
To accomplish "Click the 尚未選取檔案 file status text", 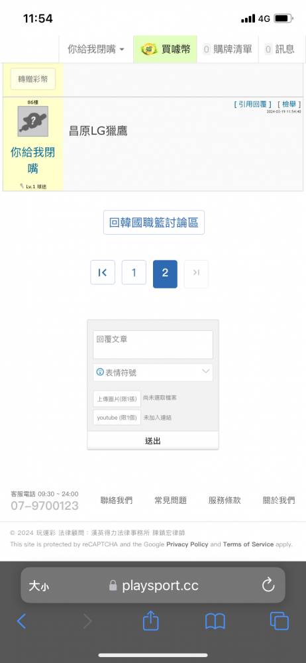I will point(160,398).
